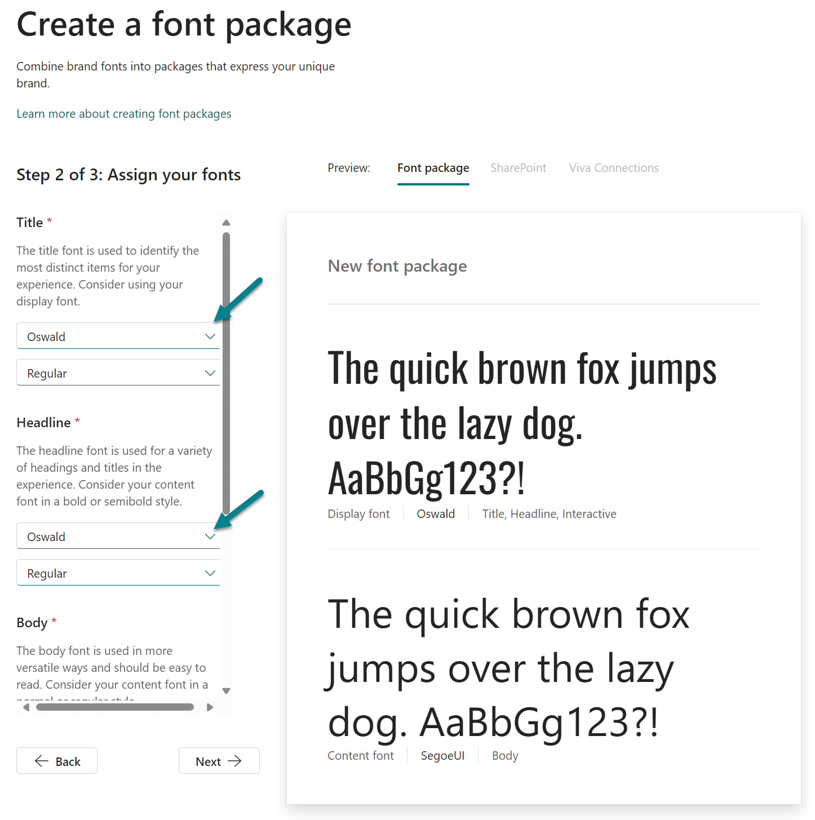Click the right arrow of the horizontal scrollbar

(x=210, y=707)
